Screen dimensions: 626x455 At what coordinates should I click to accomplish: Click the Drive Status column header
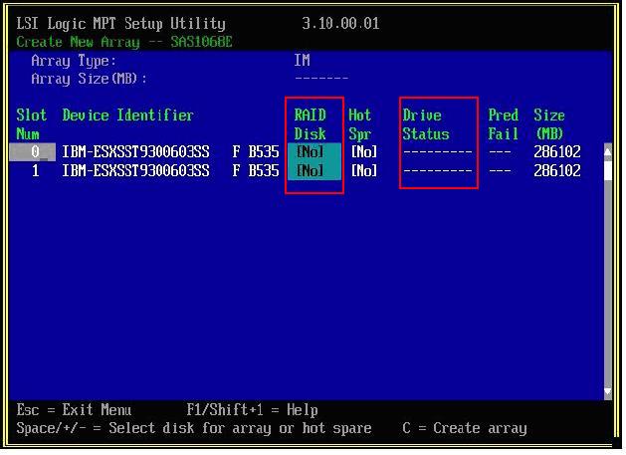tap(426, 124)
